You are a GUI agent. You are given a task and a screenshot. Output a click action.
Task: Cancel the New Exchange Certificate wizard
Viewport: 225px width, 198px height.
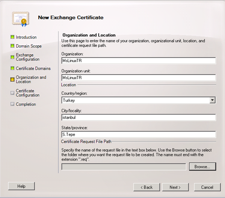pos(207,187)
